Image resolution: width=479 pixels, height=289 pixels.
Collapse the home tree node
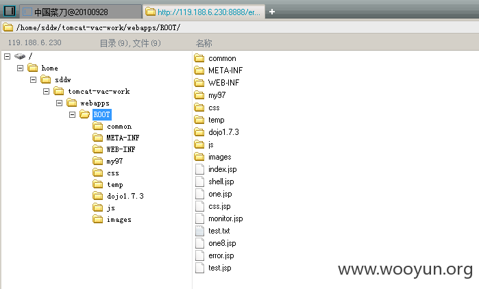(x=20, y=68)
